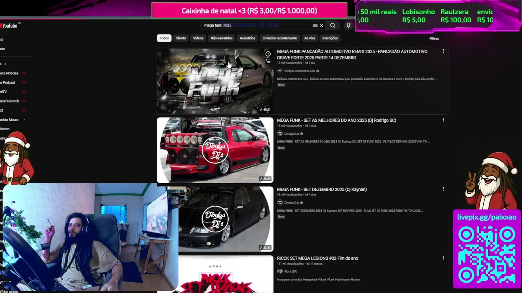
Task: Click live indicator beside Noticias subscription
Action: click(24, 73)
